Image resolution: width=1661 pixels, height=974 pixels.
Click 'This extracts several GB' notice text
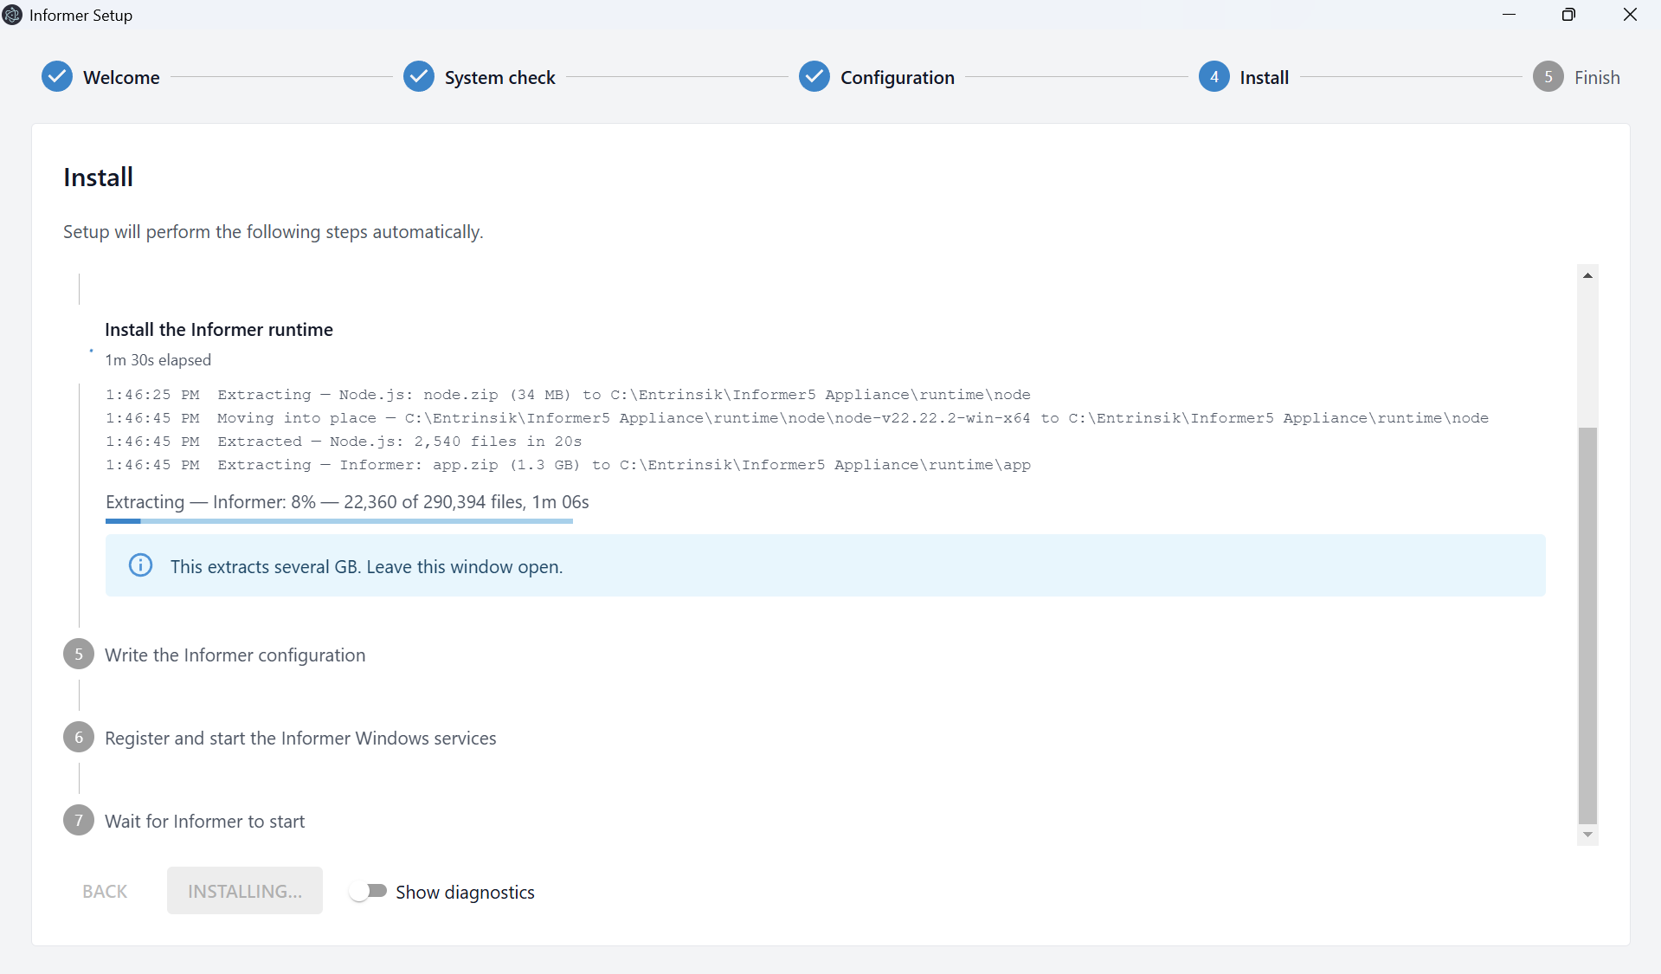(x=366, y=566)
